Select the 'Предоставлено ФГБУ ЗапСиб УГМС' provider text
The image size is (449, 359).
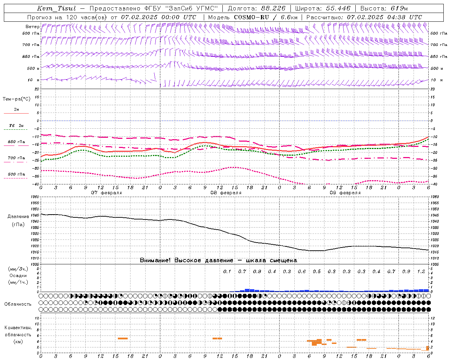(x=154, y=8)
